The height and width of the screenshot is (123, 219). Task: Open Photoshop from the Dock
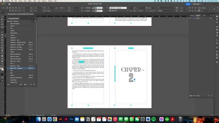(x=72, y=119)
